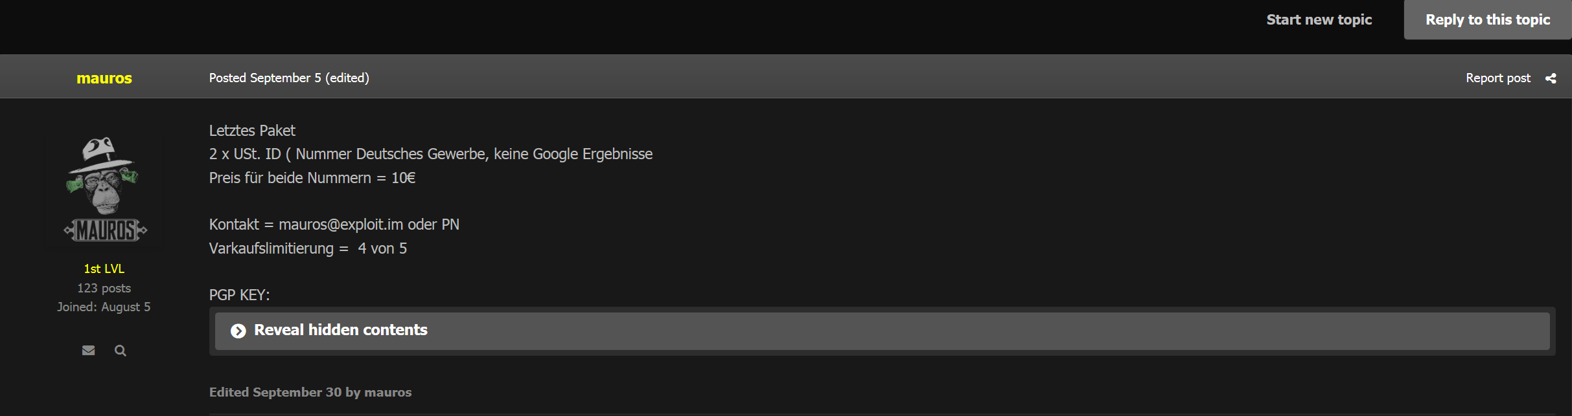Click the share post icon

coord(1551,78)
